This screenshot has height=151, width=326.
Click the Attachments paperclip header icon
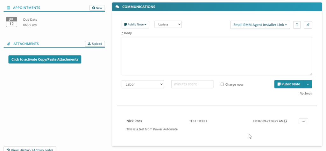pos(9,44)
